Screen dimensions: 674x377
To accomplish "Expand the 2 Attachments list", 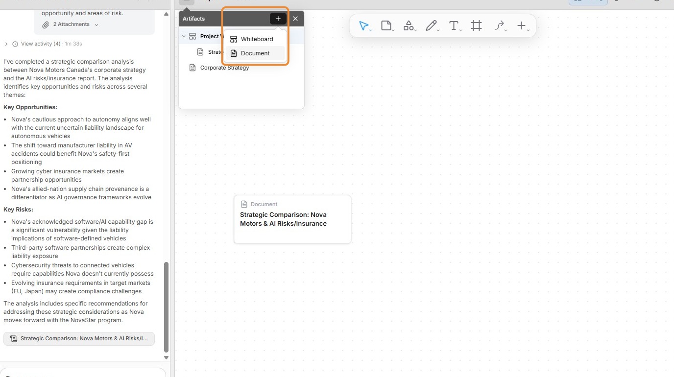I will point(71,24).
